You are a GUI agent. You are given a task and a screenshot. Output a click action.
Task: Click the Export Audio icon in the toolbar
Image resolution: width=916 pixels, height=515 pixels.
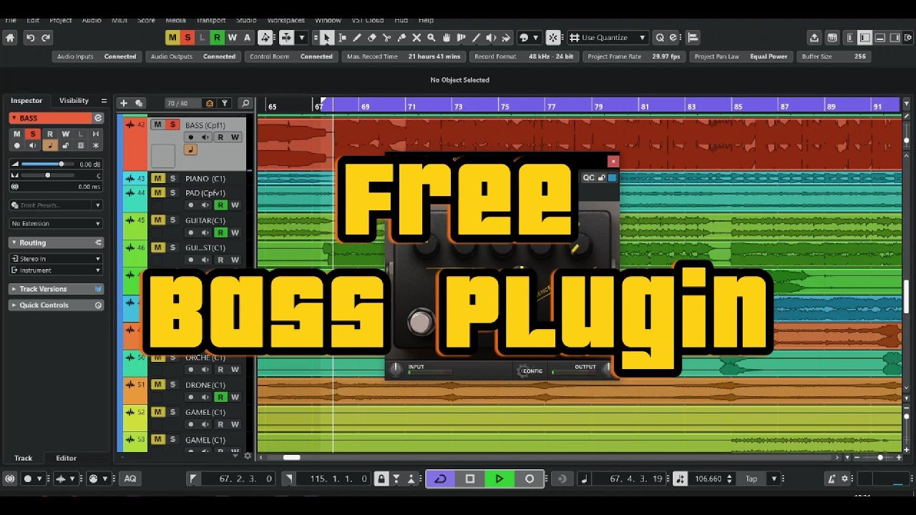pos(814,38)
